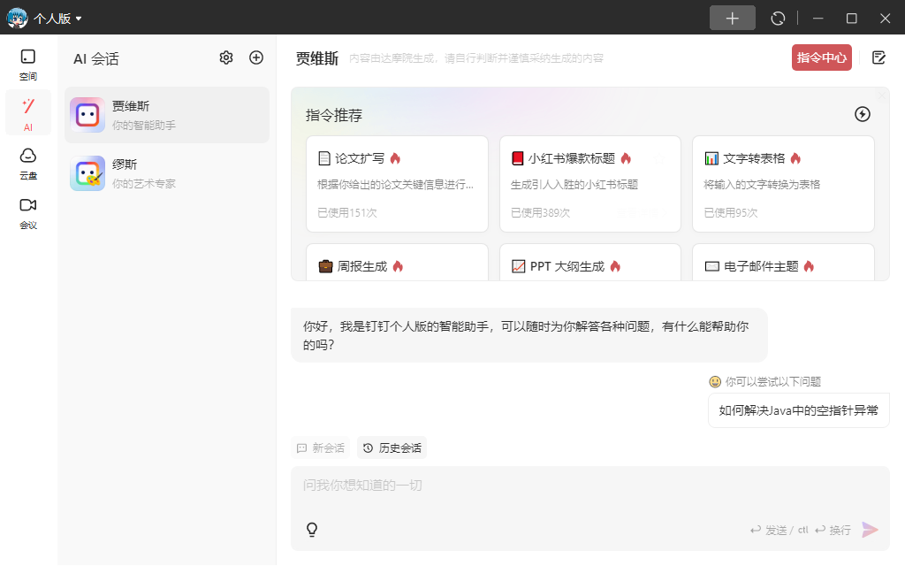This screenshot has width=905, height=566.
Task: Select the 贾维斯 assistant conversation
Action: 167,115
